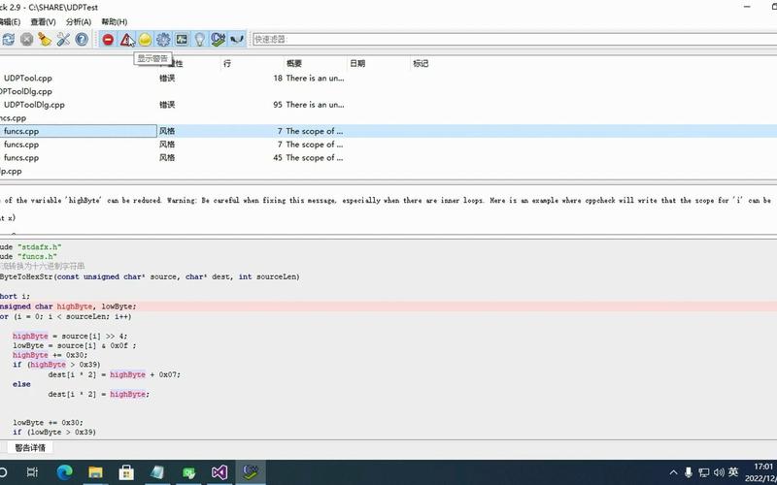
Task: Open volume control tray icon
Action: [x=719, y=472]
